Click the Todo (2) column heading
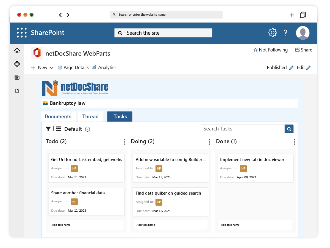 pos(56,141)
